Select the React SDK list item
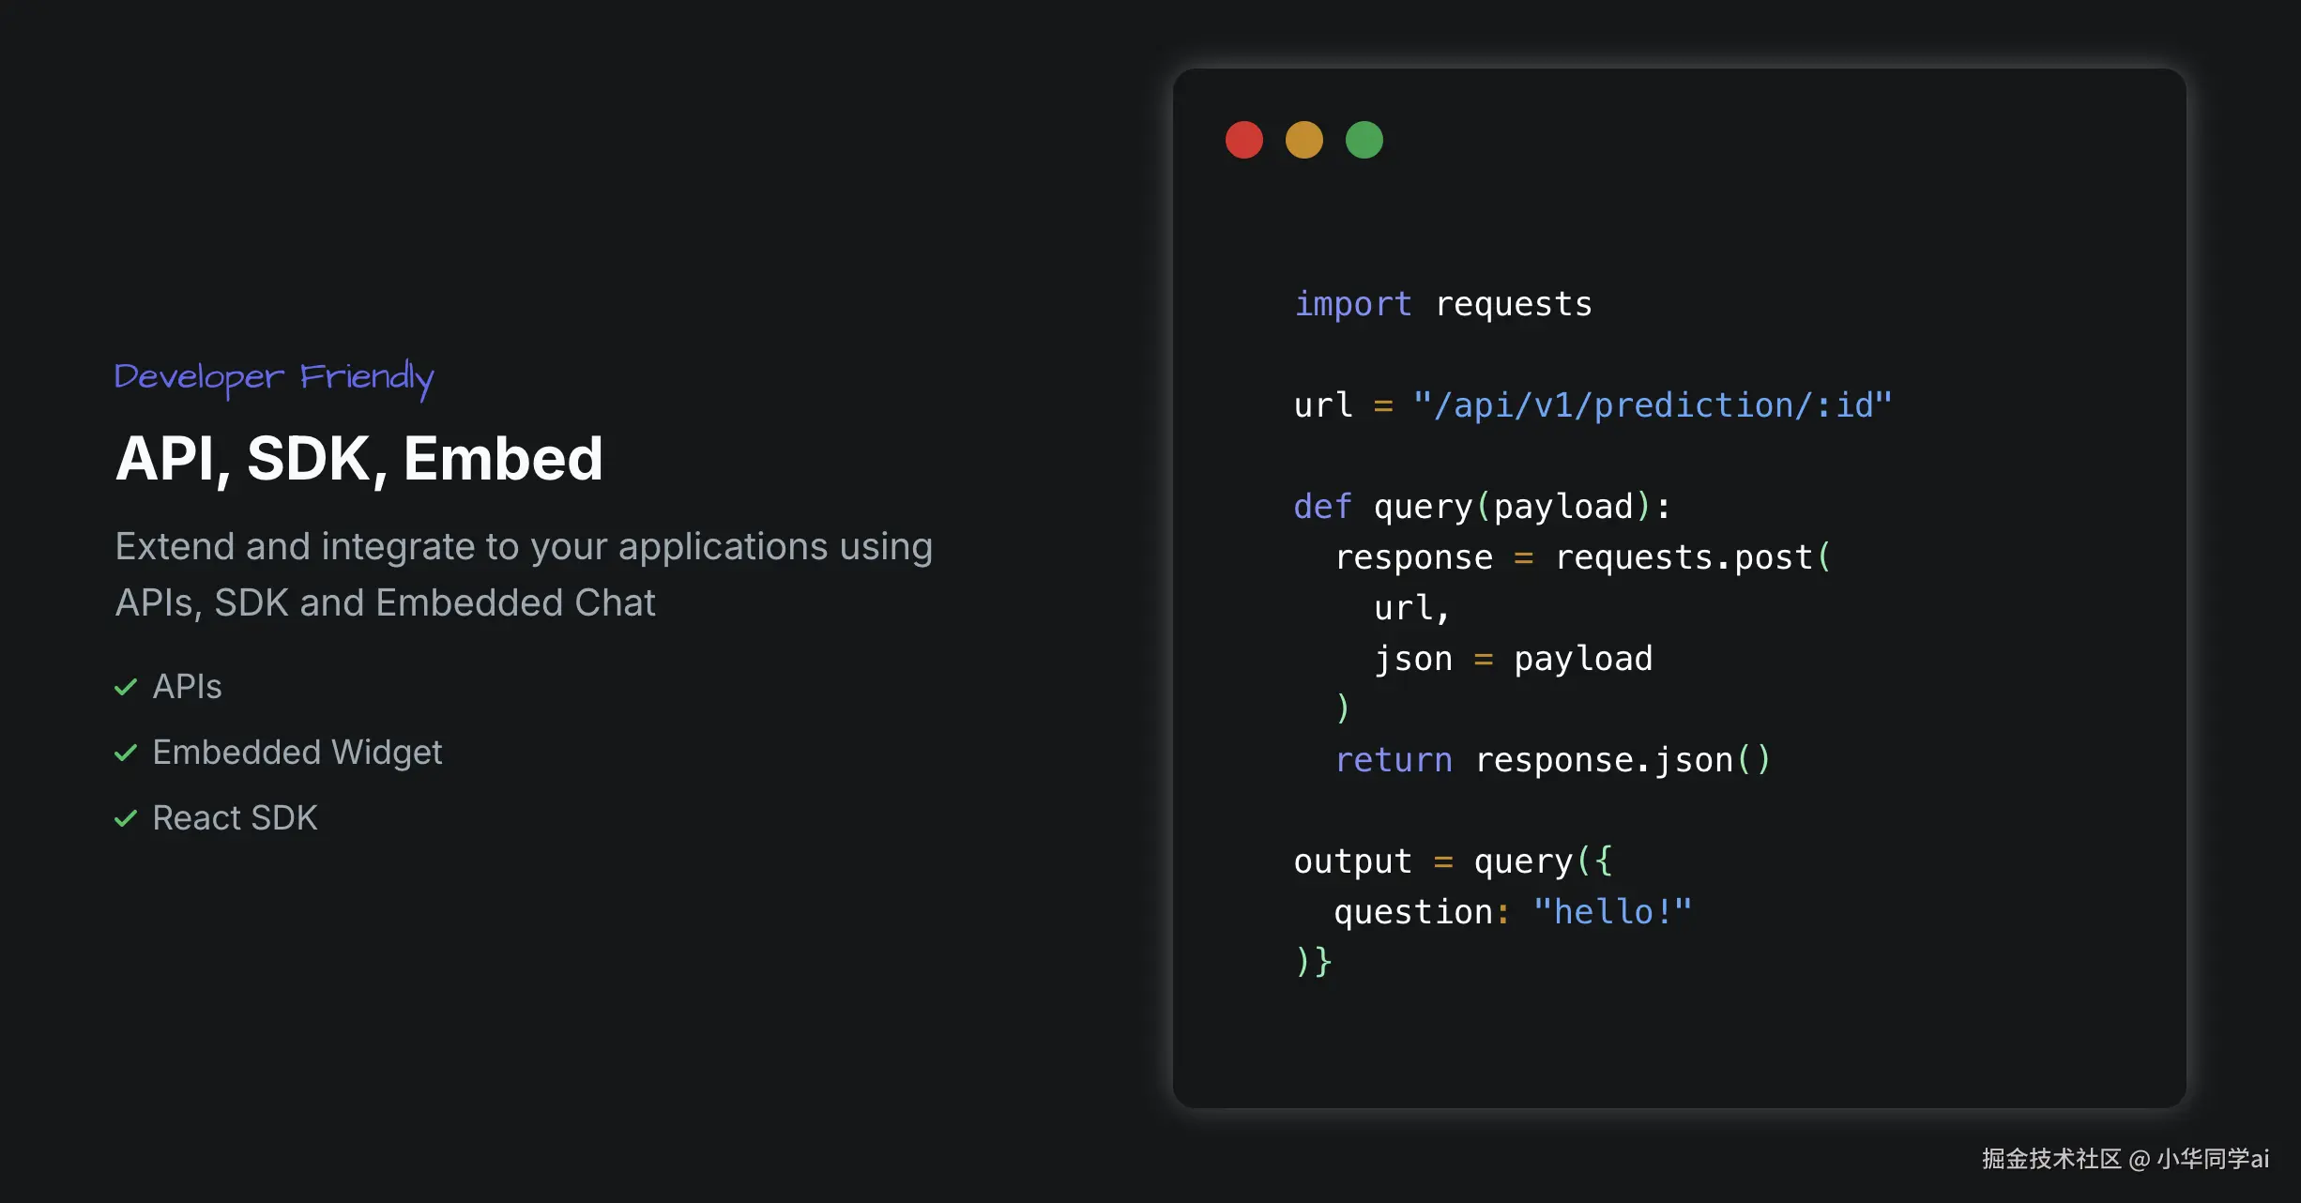This screenshot has width=2301, height=1203. click(235, 818)
